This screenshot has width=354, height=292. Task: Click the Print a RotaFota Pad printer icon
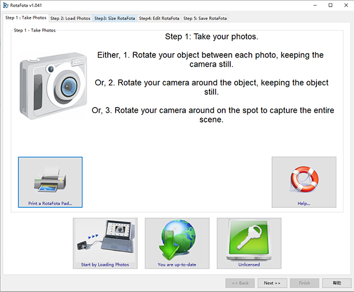click(50, 180)
